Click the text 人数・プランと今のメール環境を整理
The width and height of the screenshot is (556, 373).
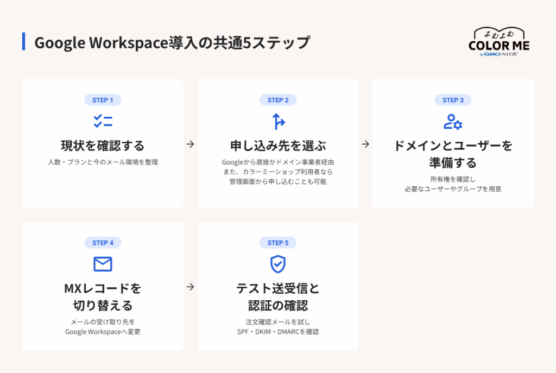103,162
